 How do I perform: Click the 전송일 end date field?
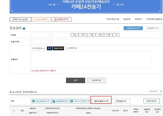[x=61, y=35]
